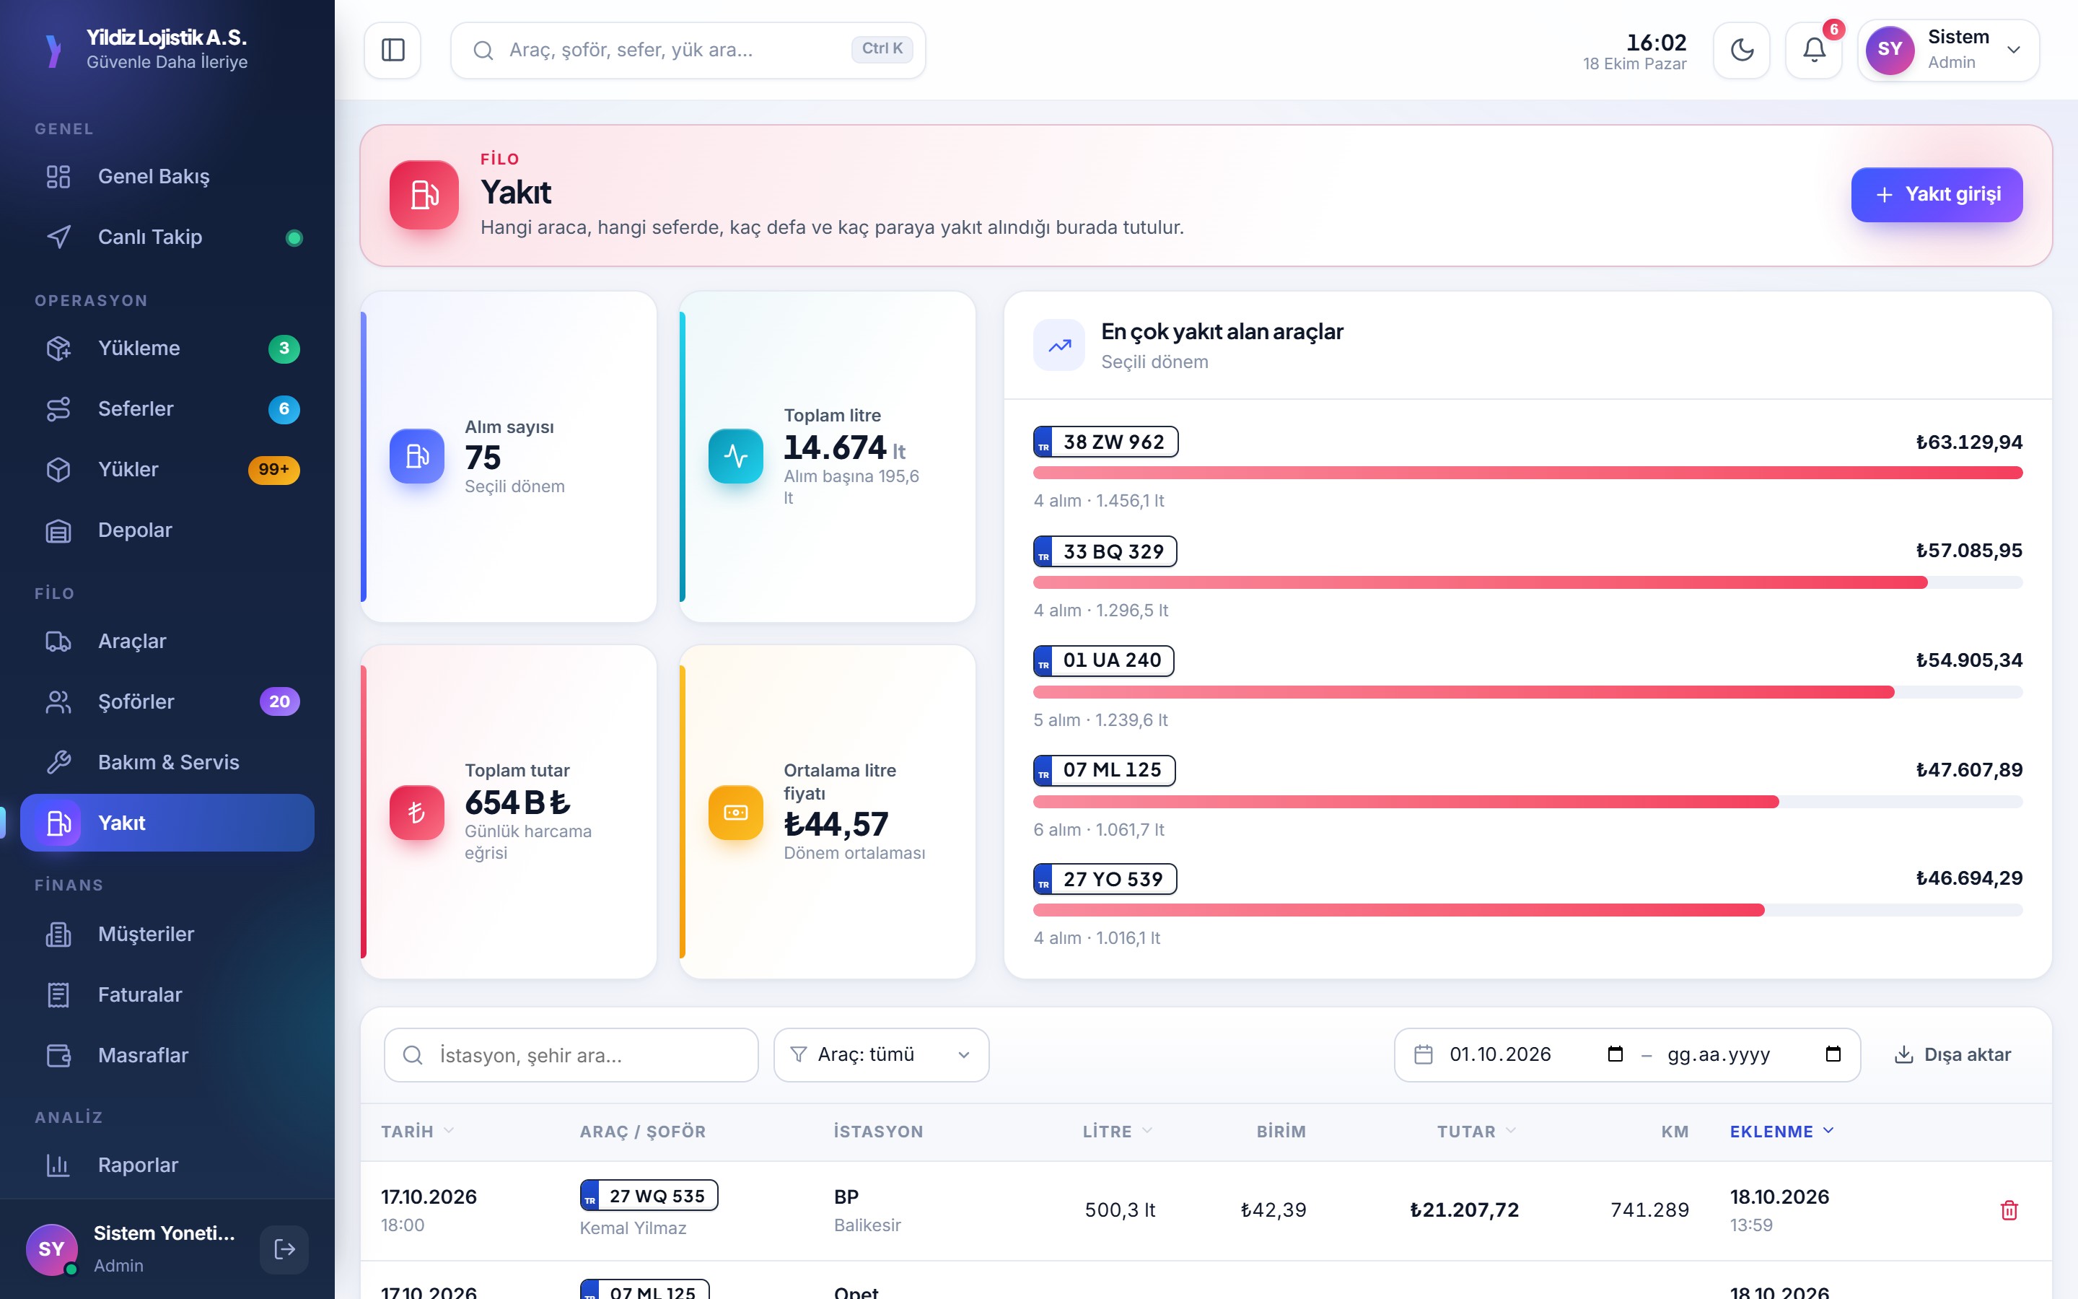Click the Müşteriler building icon
The width and height of the screenshot is (2078, 1299).
click(58, 935)
